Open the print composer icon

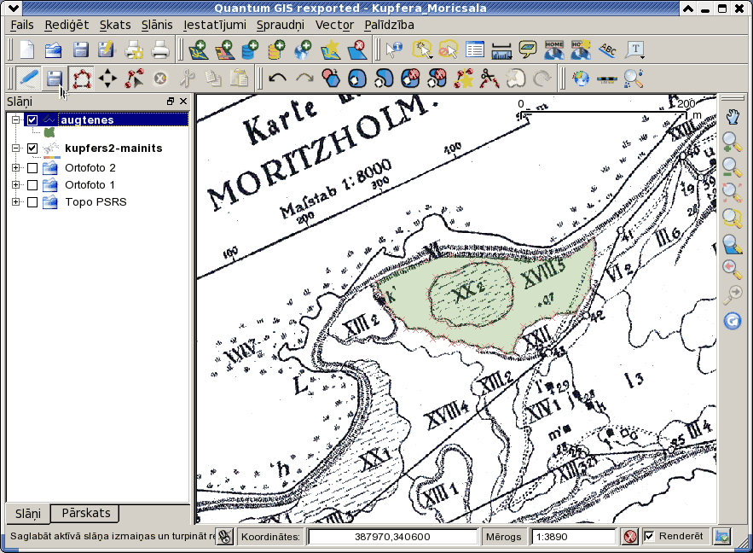tap(134, 50)
